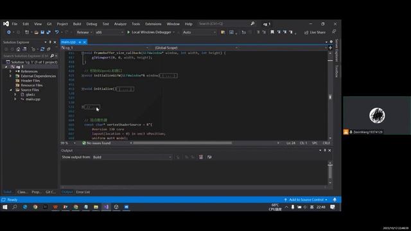Click the notifications bell in the status bar
411x231 pixels.
pos(335,200)
